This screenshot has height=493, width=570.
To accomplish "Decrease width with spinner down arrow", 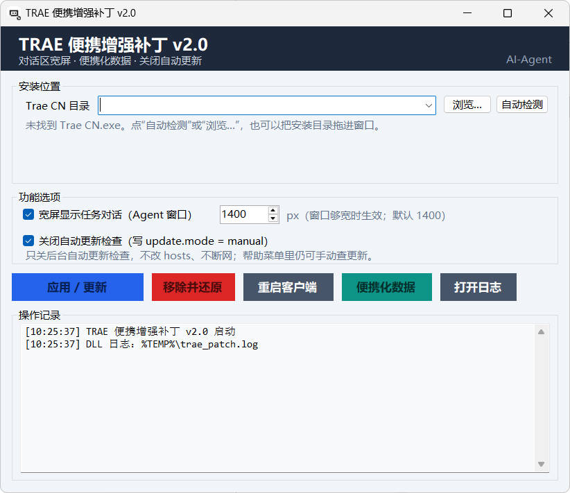I will [273, 218].
